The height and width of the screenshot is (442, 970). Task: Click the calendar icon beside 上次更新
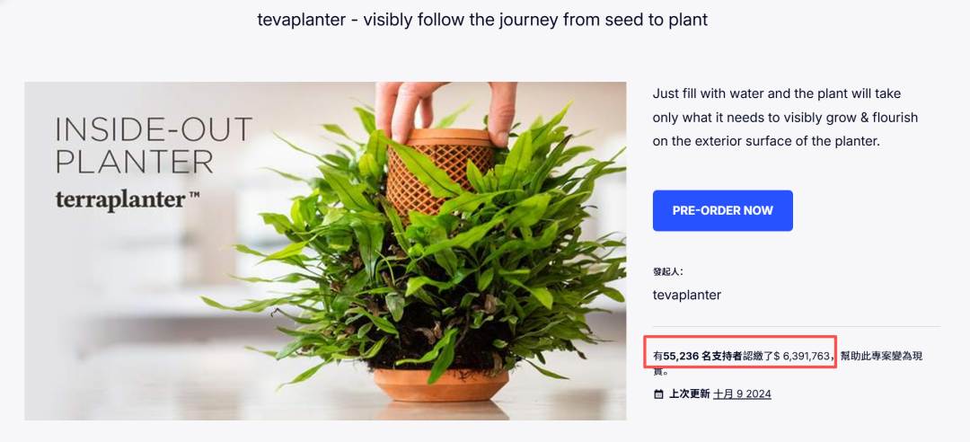658,393
